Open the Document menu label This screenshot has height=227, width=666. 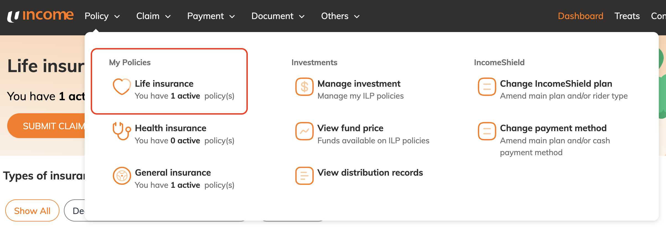(272, 16)
